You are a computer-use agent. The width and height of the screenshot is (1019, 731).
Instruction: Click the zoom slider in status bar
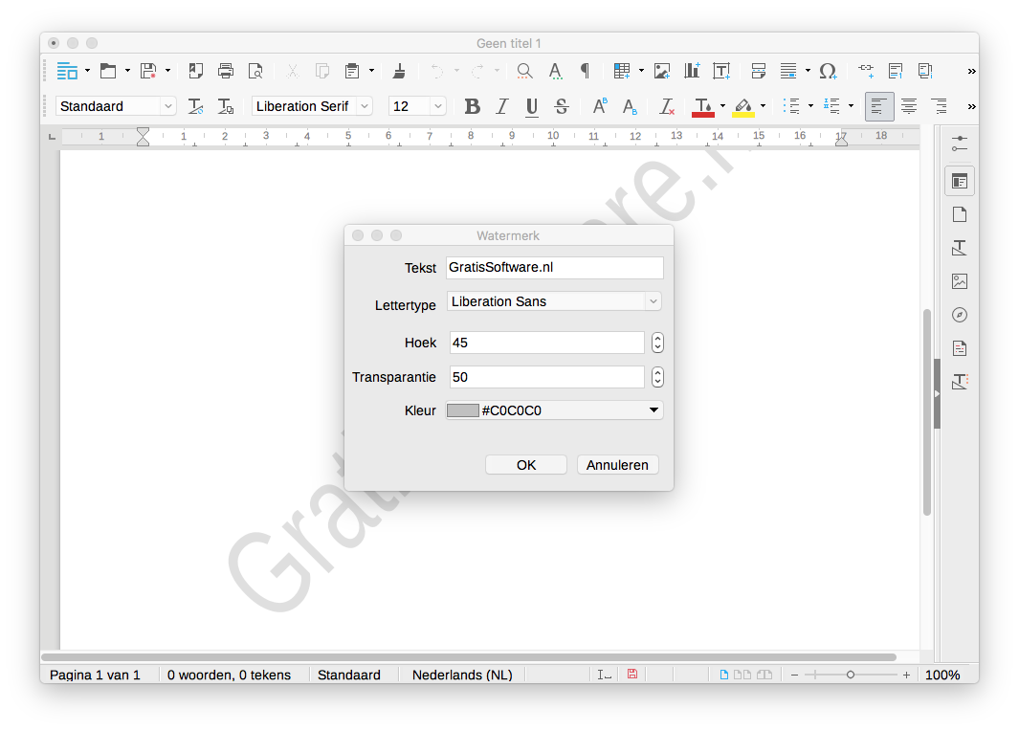coord(850,675)
